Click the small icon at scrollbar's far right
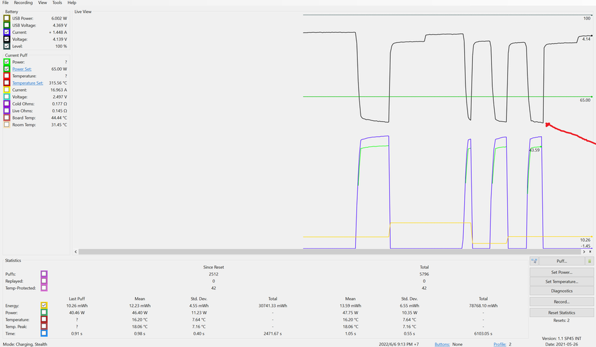Screen dimensions: 596x347 click(590, 252)
